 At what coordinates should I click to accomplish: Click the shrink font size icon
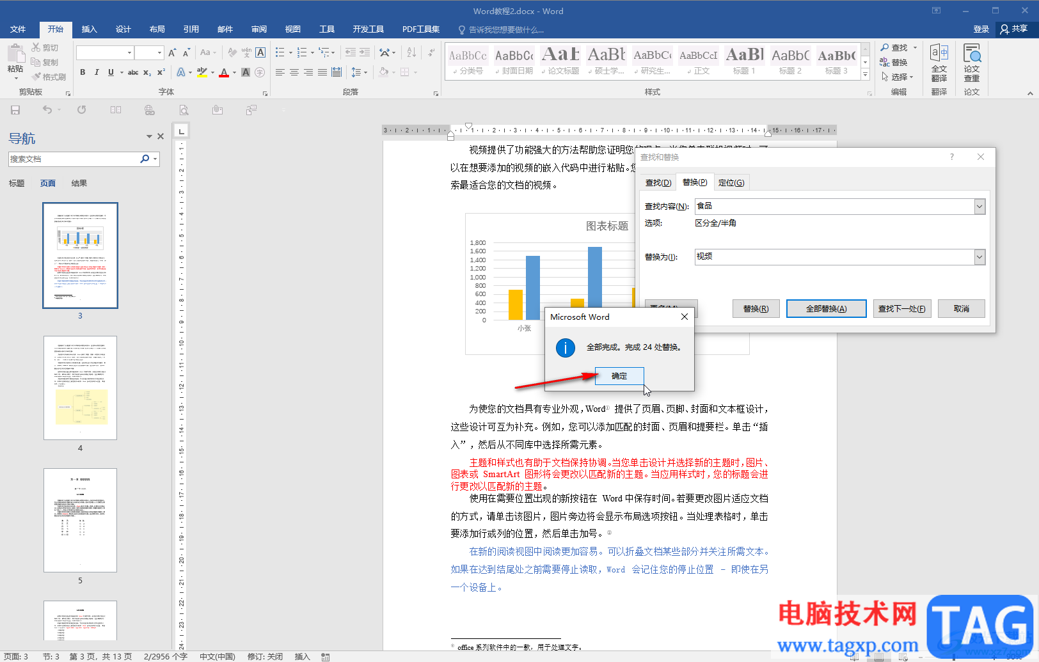(x=186, y=52)
